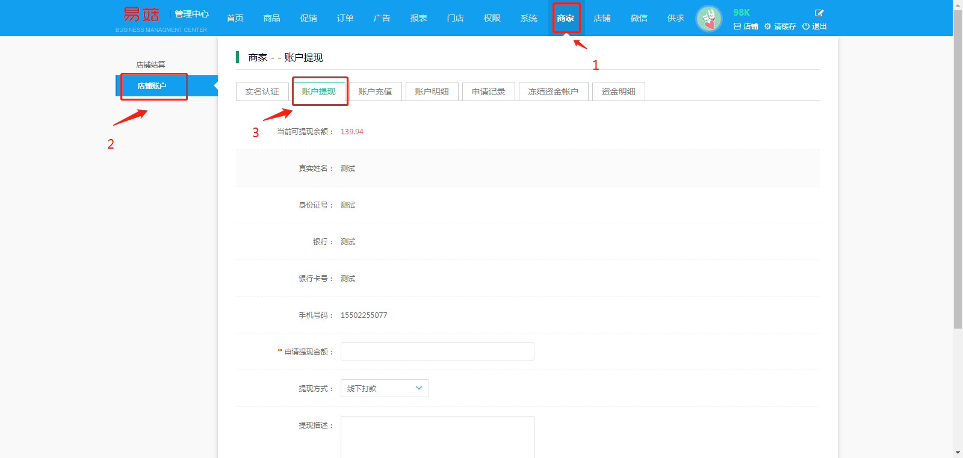Click the scrollbar up arrow
Screen dimensions: 963x458
(958, 4)
